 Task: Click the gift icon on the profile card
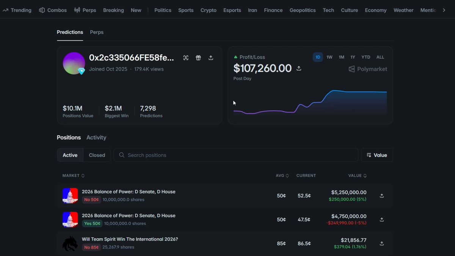[198, 58]
